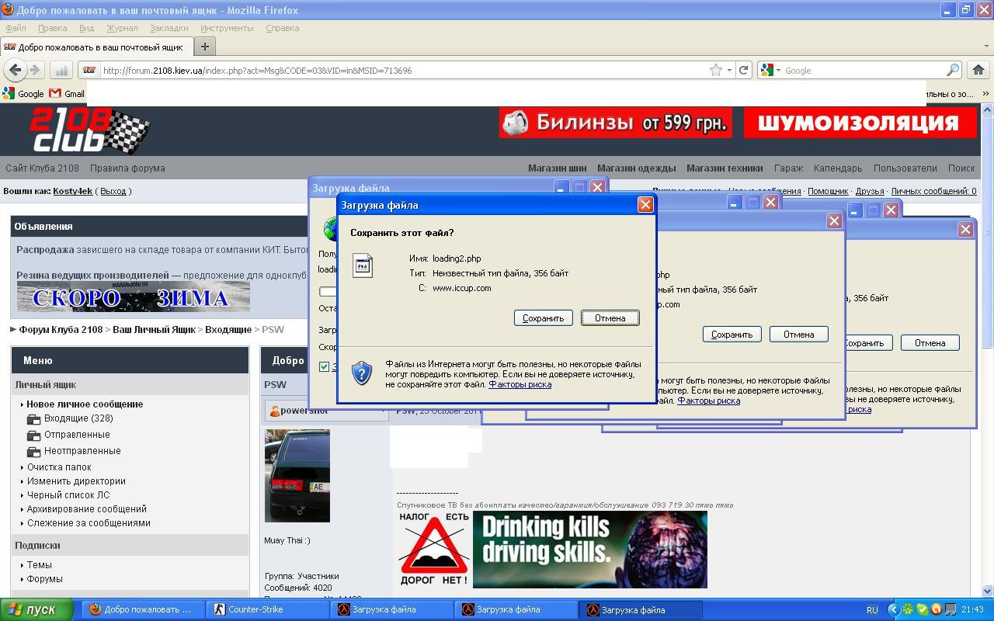Viewport: 994px width, 621px height.
Task: Click Новое личное сообщение
Action: 85,404
